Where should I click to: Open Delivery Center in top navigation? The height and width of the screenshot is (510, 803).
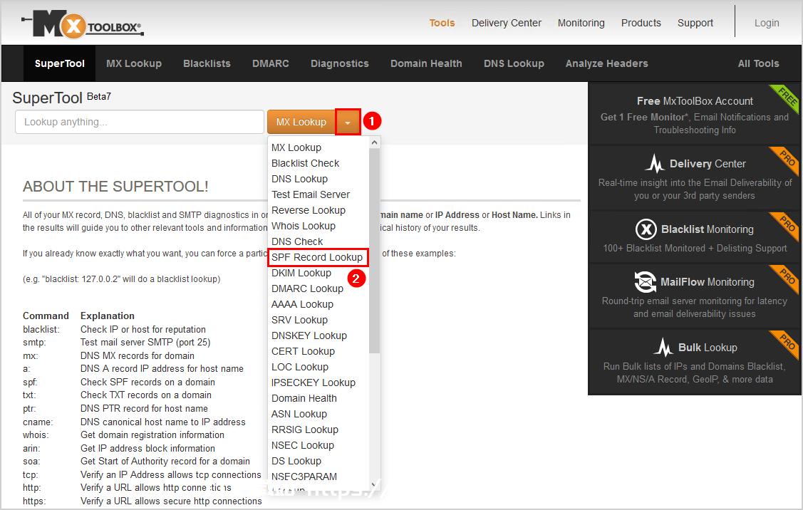click(507, 23)
